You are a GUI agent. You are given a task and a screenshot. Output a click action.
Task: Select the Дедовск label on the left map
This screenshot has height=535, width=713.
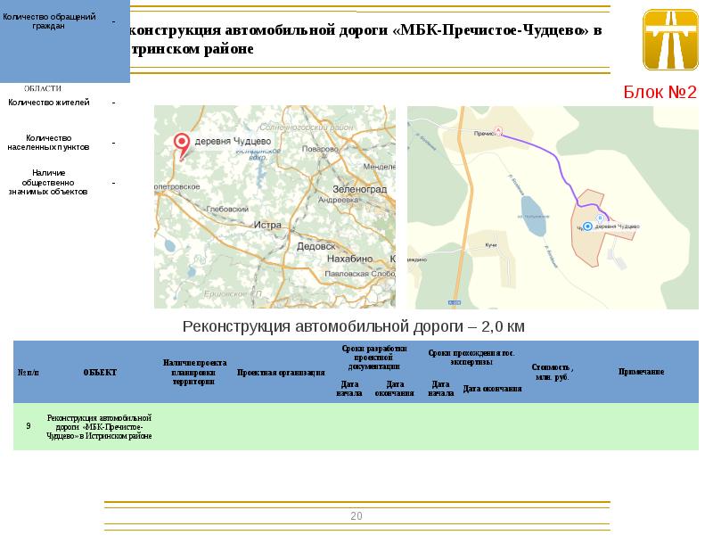pos(315,245)
